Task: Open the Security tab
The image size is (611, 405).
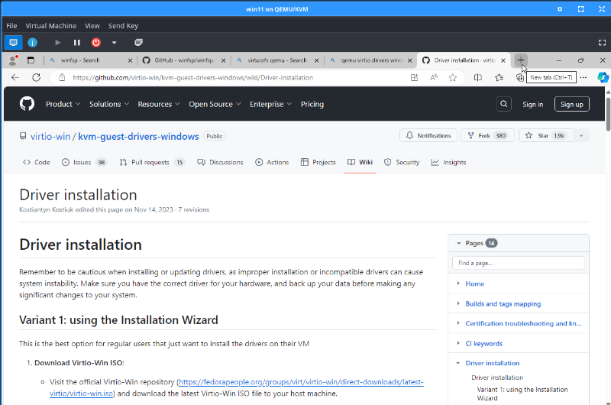Action: tap(402, 162)
